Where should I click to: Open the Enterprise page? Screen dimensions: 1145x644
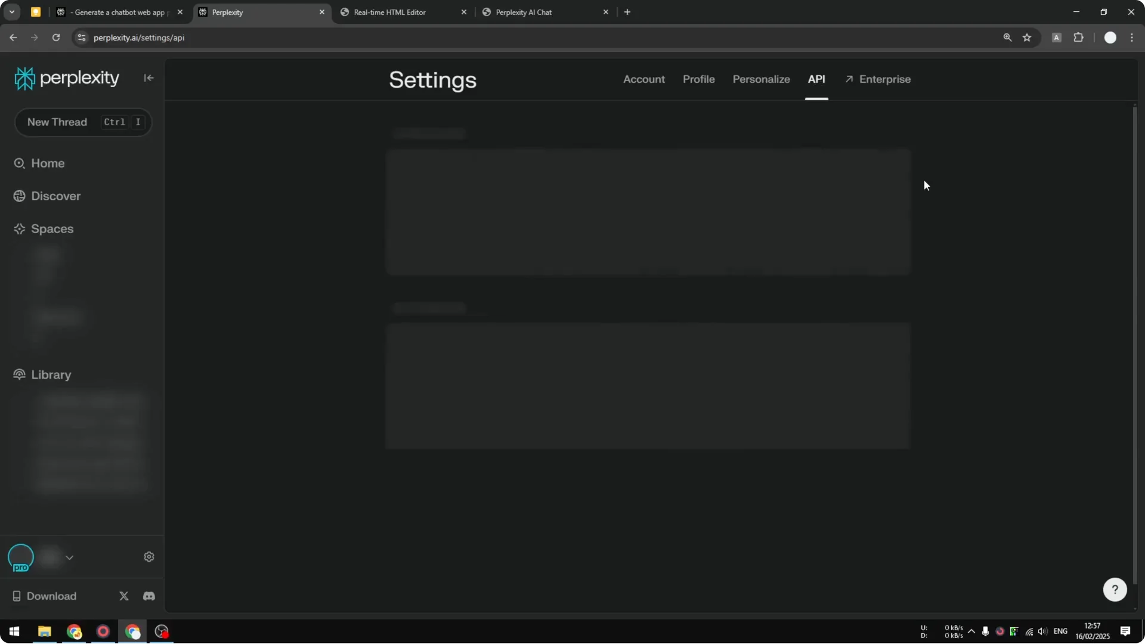coord(884,79)
